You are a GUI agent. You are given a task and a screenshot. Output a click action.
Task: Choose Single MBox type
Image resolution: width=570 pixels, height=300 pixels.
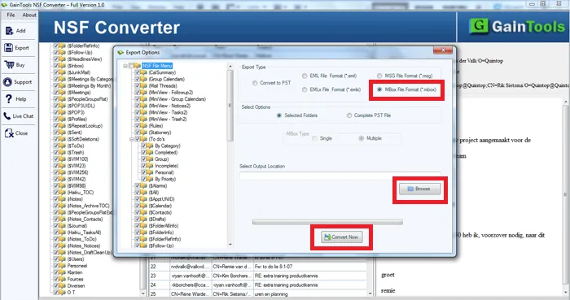[322, 138]
